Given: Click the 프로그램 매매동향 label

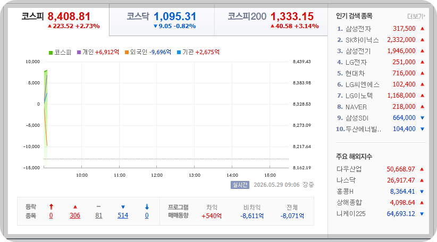Looking at the screenshot, I should click(179, 211).
